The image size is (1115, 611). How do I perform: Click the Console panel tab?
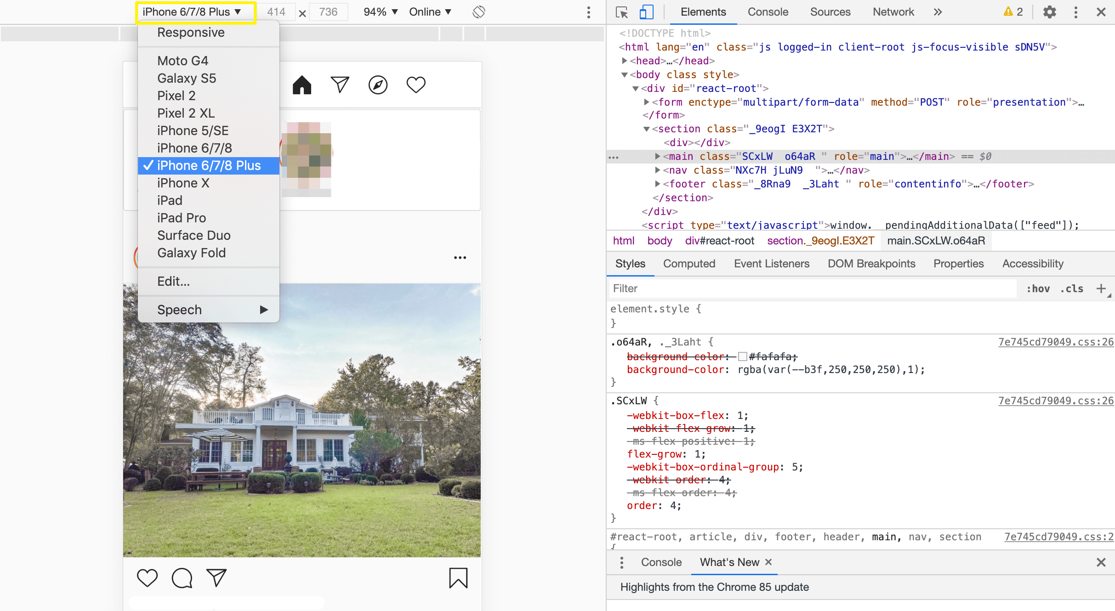pyautogui.click(x=768, y=13)
